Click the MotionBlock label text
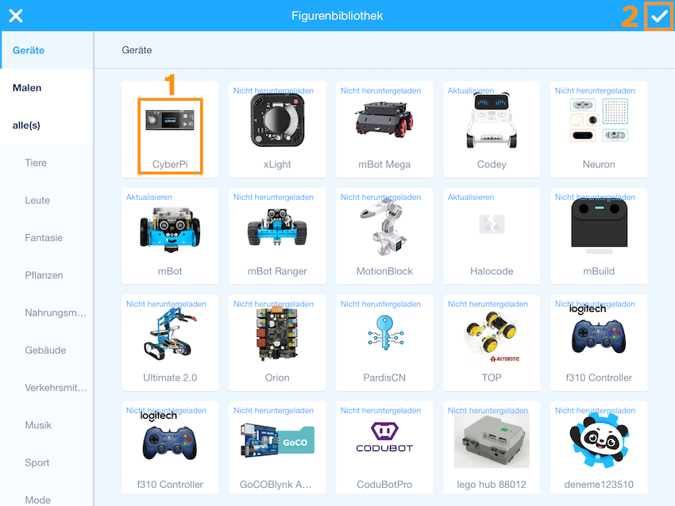The width and height of the screenshot is (675, 506). (384, 270)
